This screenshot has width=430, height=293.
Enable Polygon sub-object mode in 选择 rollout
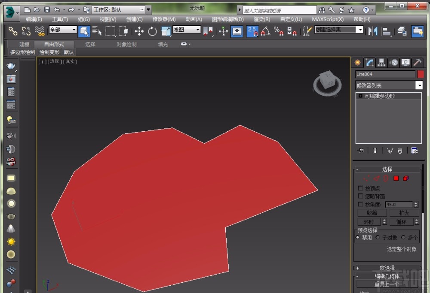396,178
